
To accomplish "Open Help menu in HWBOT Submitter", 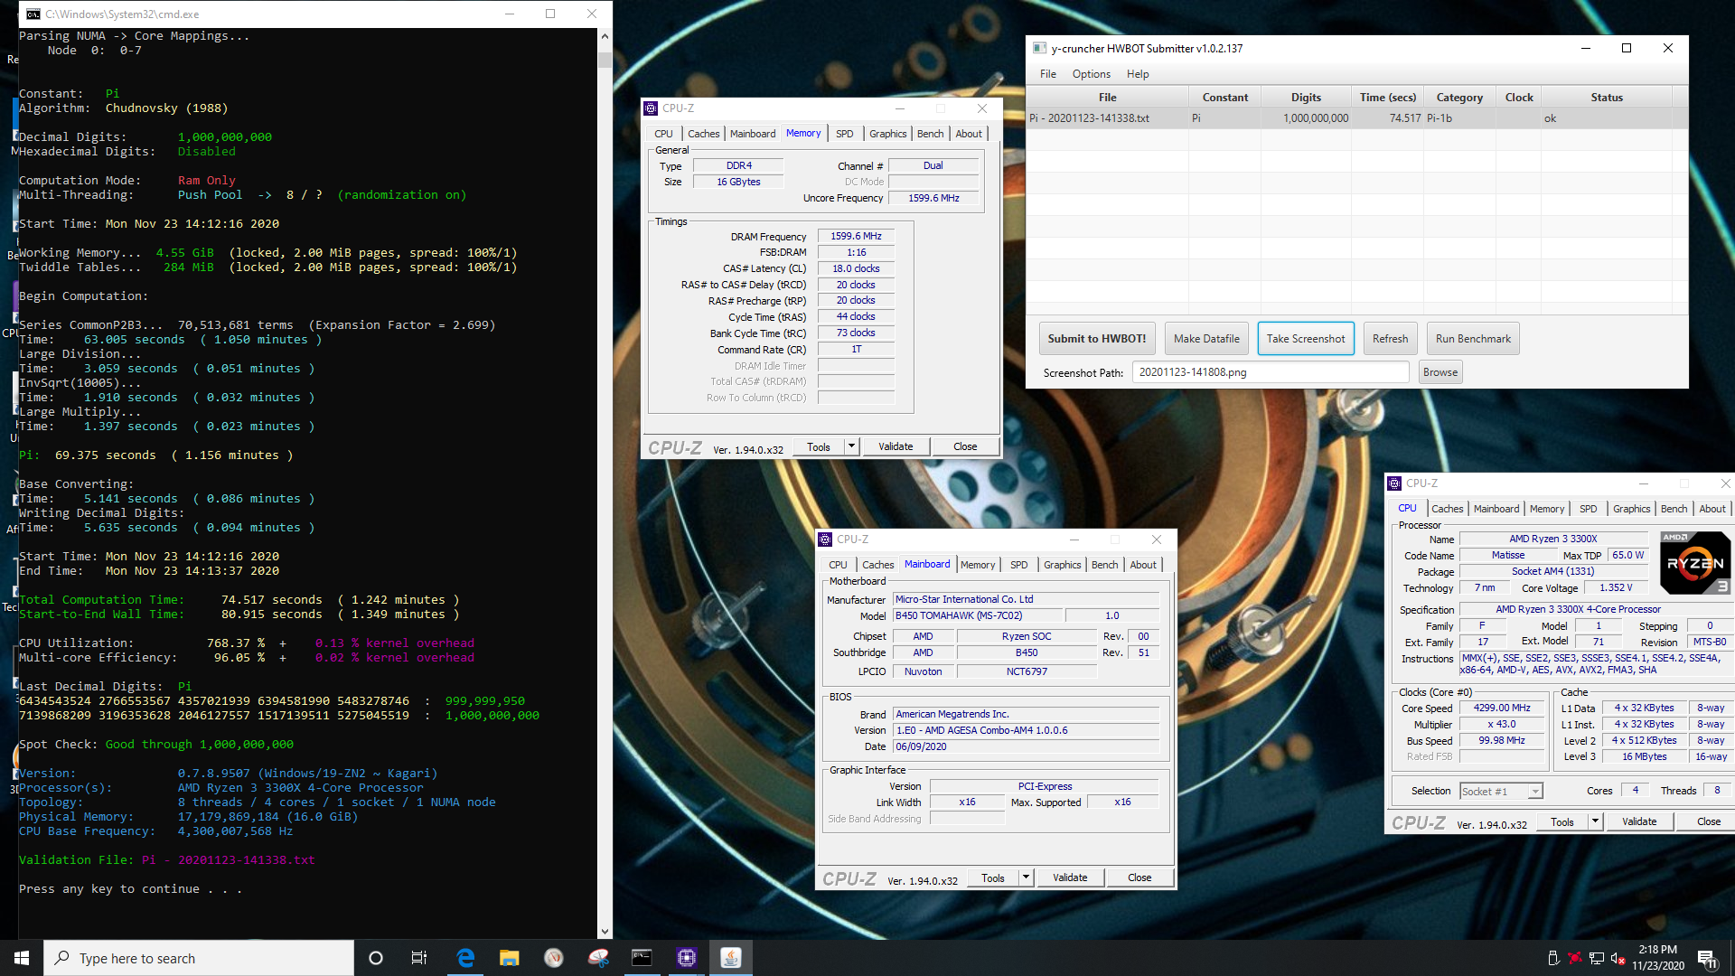I will coord(1138,74).
